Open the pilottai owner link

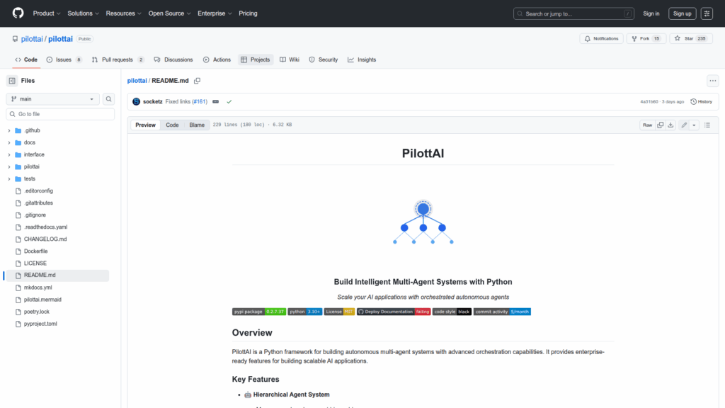pos(32,39)
